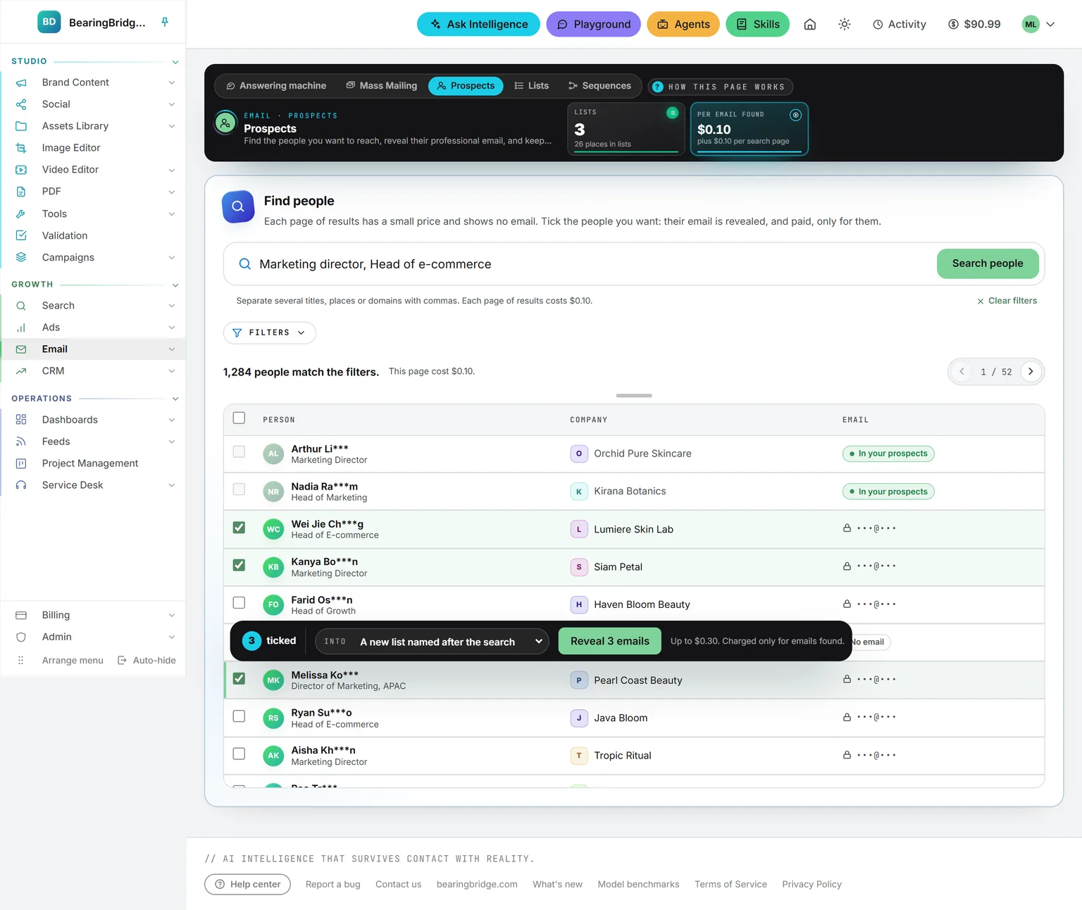The width and height of the screenshot is (1082, 910).
Task: Open Project Management sidebar icon
Action: click(x=21, y=463)
